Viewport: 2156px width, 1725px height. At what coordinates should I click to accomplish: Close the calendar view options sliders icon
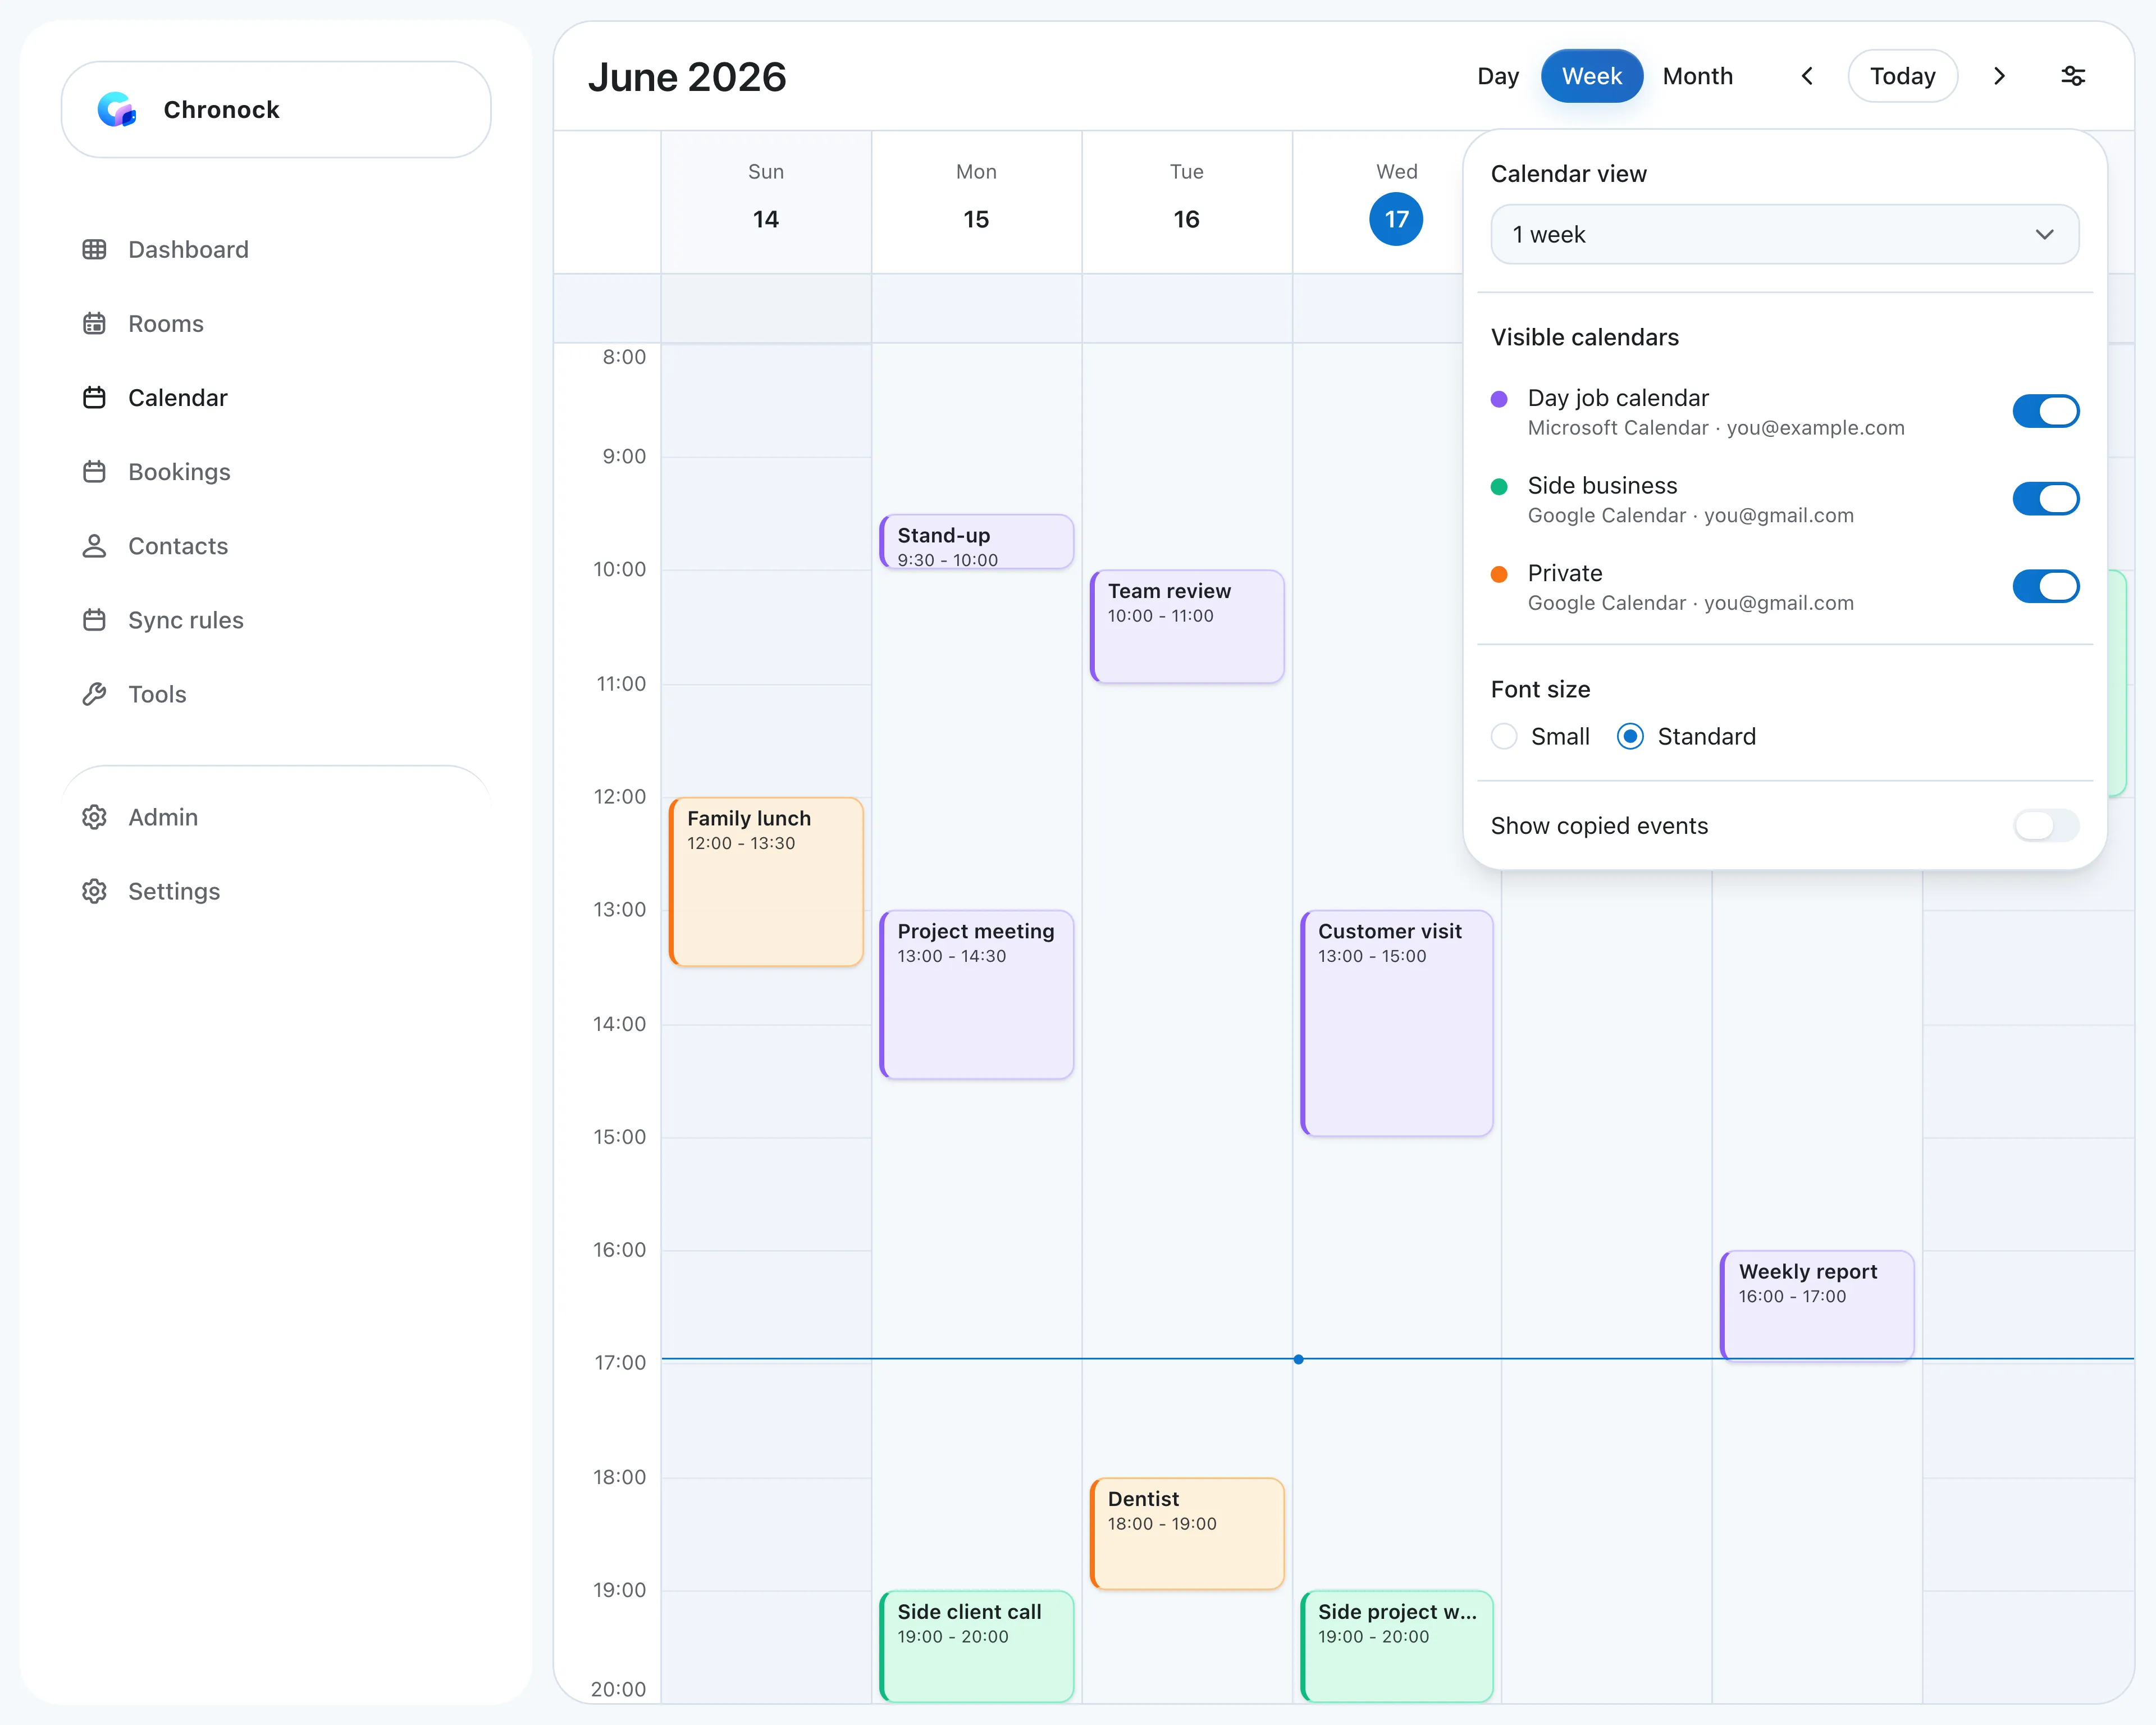(x=2073, y=76)
